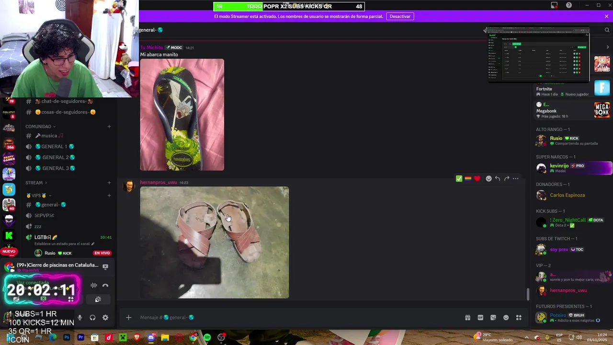Open Spotify from the taskbar
Viewport: 613px width, 345px height.
pos(207,337)
